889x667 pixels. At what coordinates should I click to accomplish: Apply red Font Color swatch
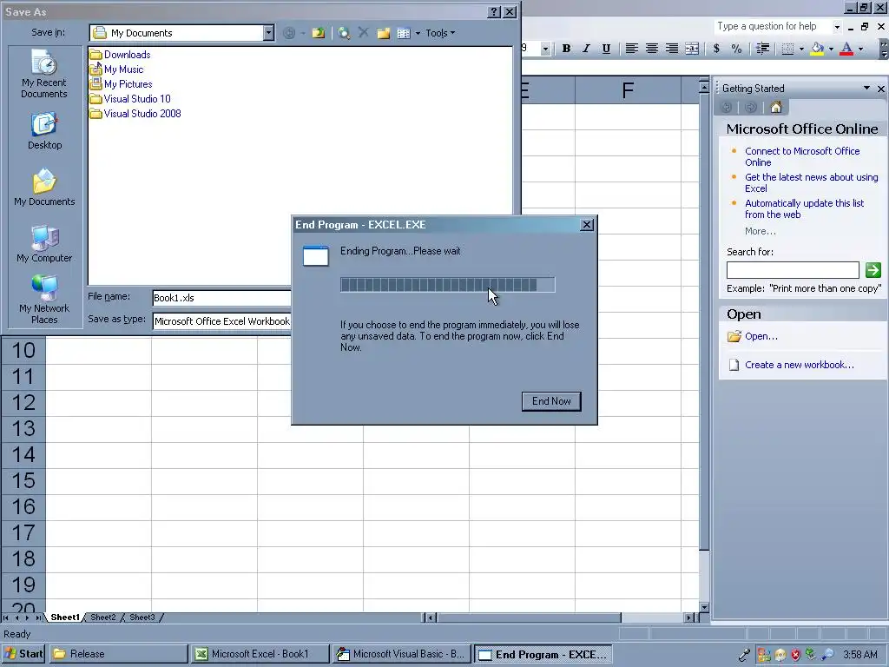[846, 49]
